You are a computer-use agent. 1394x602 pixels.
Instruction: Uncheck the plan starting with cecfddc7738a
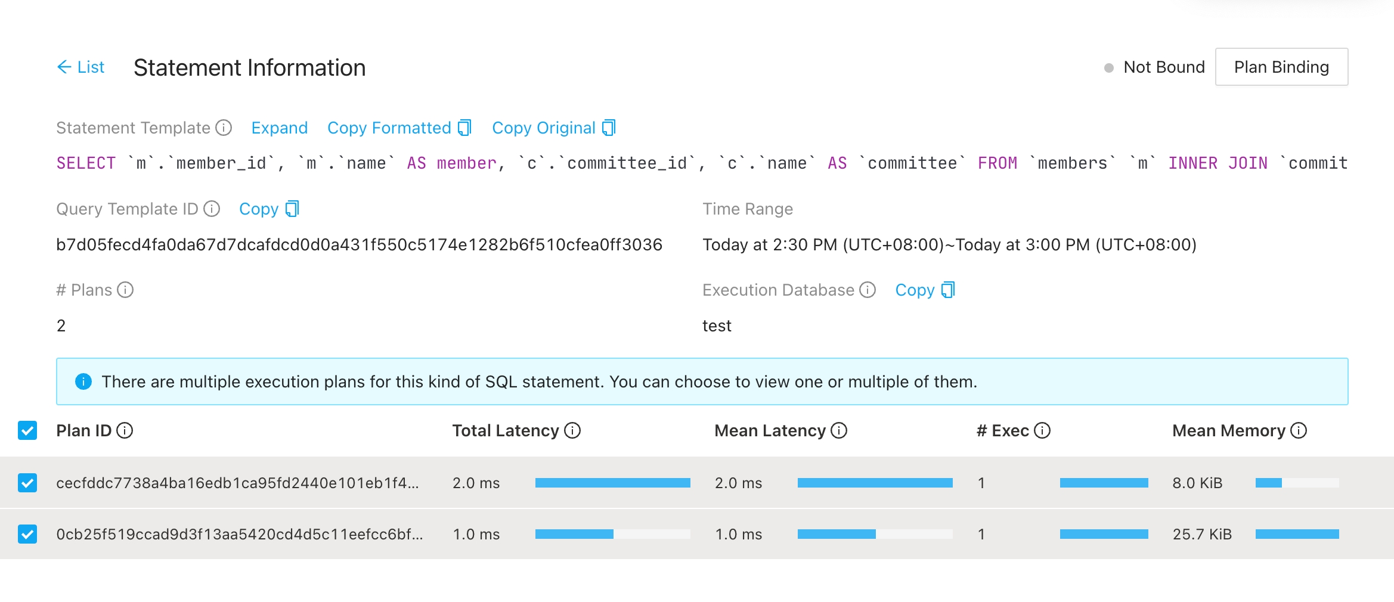(x=27, y=483)
